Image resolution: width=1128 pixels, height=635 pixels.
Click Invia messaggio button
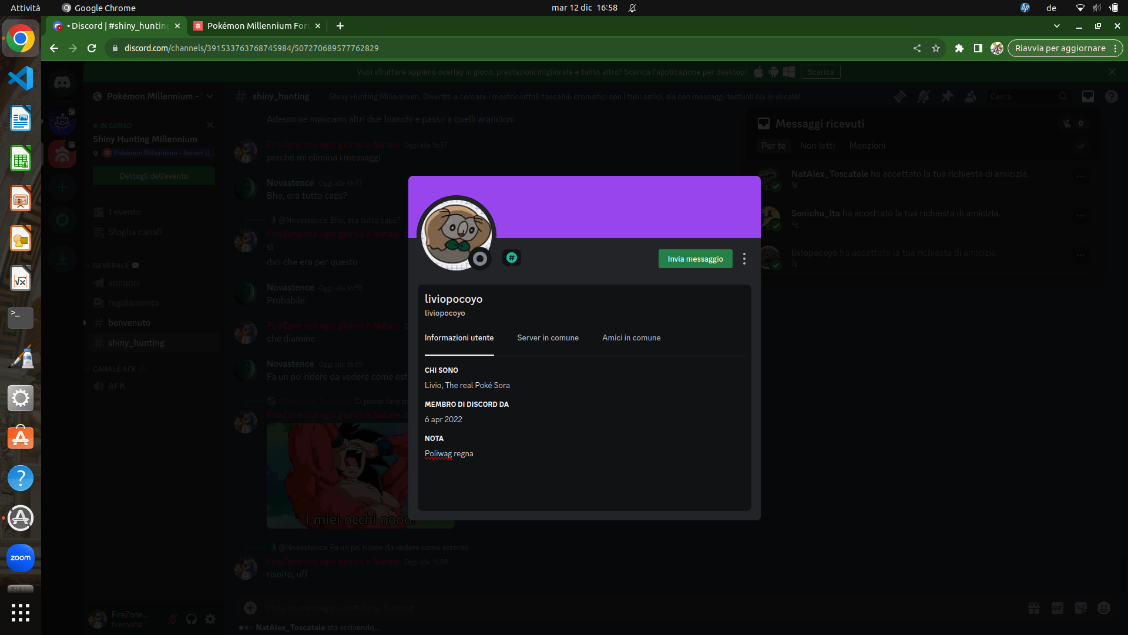pyautogui.click(x=695, y=259)
